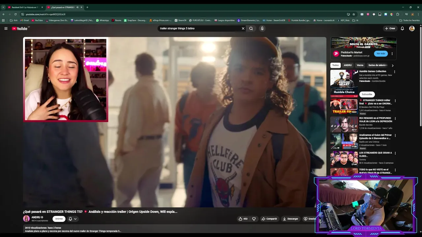Reload the page in the browser
The width and height of the screenshot is (422, 237).
click(15, 14)
